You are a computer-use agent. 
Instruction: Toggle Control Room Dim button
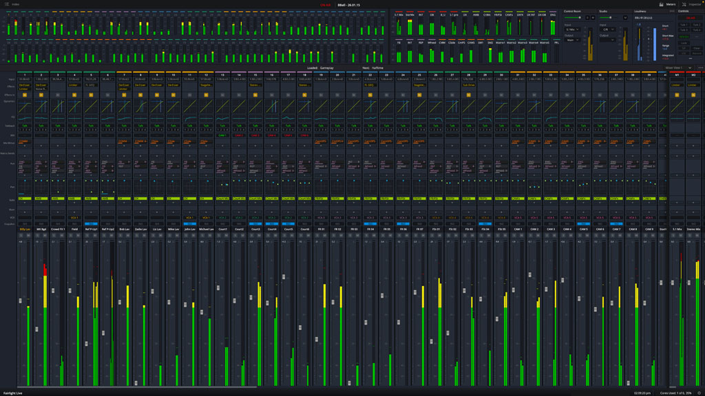588,17
